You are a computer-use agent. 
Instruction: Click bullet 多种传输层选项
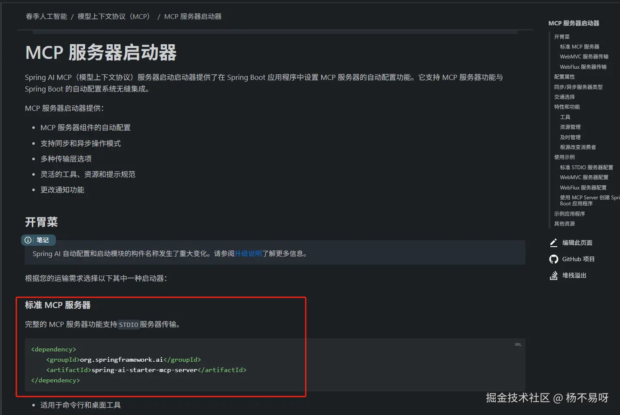coord(66,159)
